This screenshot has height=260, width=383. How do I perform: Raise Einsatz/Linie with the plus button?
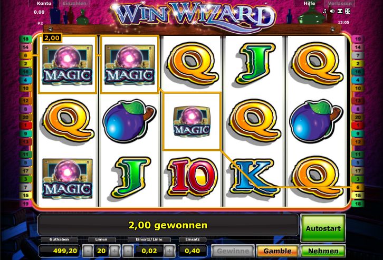[169, 251]
